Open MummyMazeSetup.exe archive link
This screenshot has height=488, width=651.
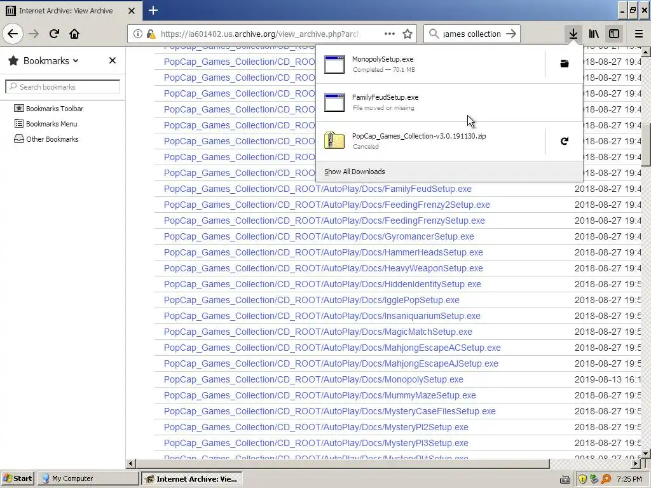tap(320, 395)
